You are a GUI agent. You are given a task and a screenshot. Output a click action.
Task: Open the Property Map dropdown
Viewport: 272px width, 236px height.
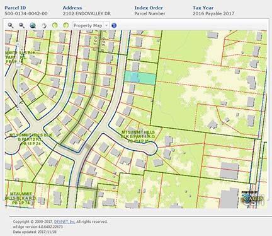[91, 25]
